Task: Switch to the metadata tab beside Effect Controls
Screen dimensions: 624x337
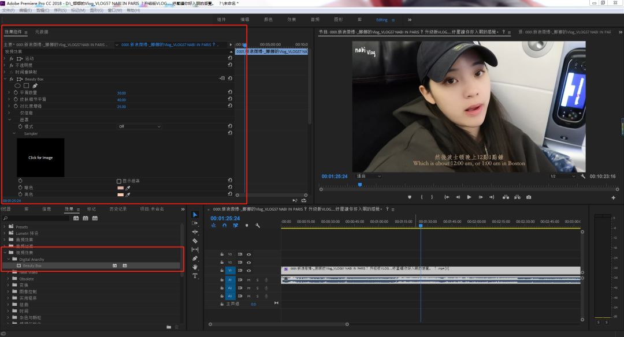Action: [42, 32]
